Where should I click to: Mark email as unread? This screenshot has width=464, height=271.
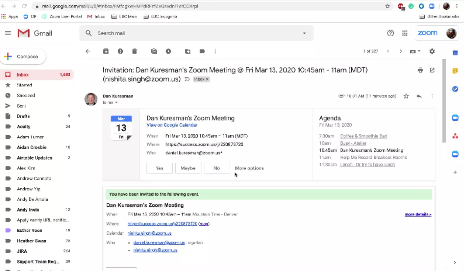coord(154,51)
